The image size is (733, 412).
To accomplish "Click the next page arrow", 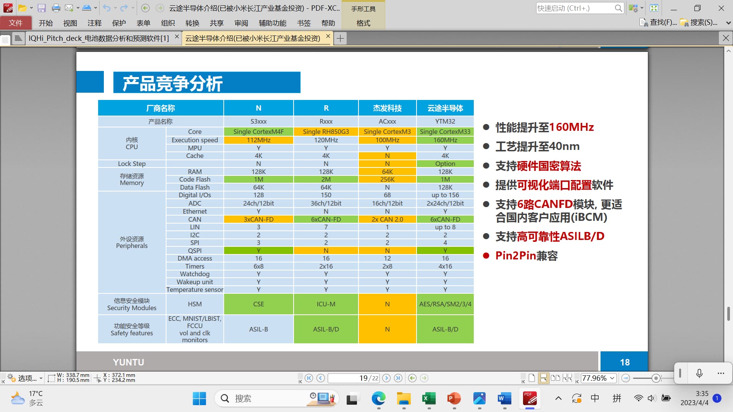I will 386,378.
